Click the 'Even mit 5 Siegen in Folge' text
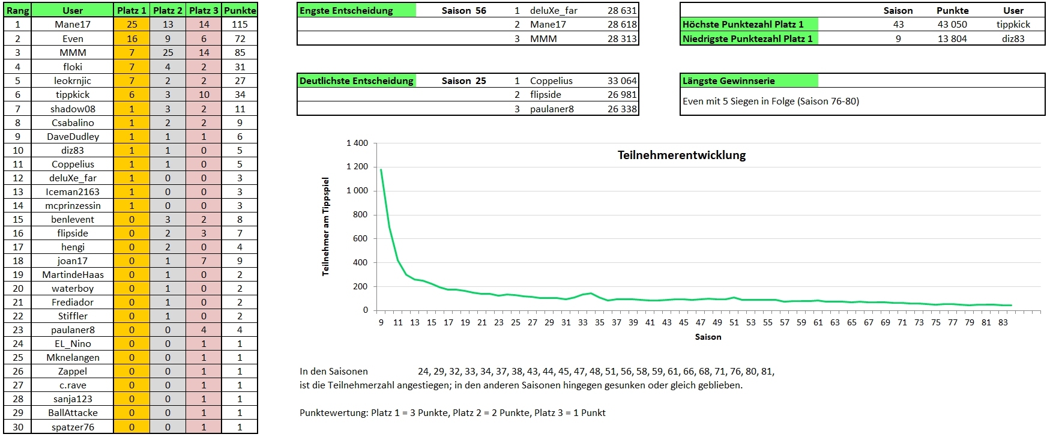 pyautogui.click(x=770, y=101)
